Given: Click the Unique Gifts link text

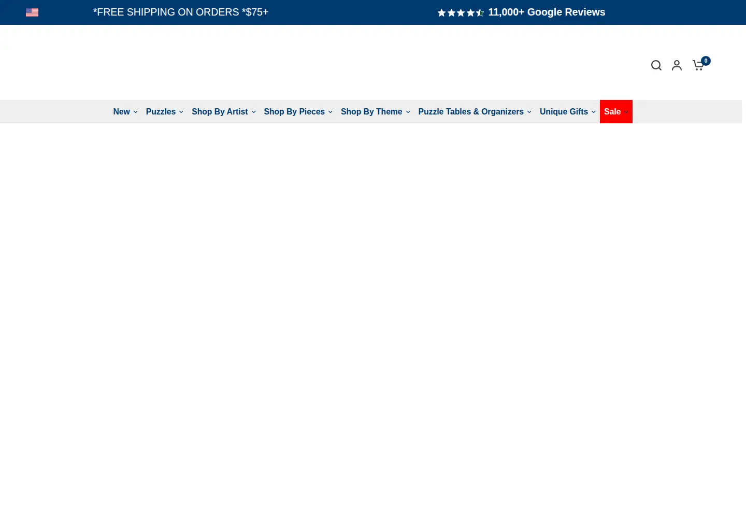Looking at the screenshot, I should point(564,111).
